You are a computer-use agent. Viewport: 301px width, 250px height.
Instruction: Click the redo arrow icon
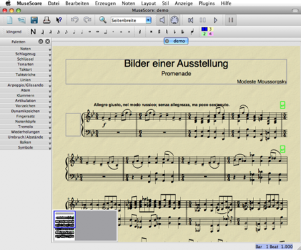[87, 20]
